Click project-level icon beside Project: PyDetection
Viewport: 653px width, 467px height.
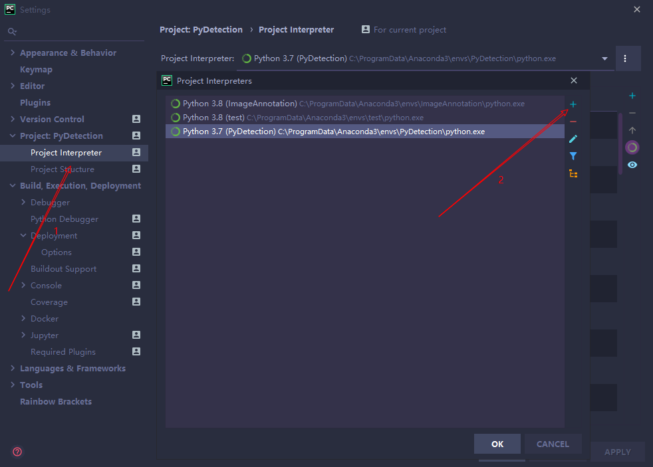click(x=136, y=136)
